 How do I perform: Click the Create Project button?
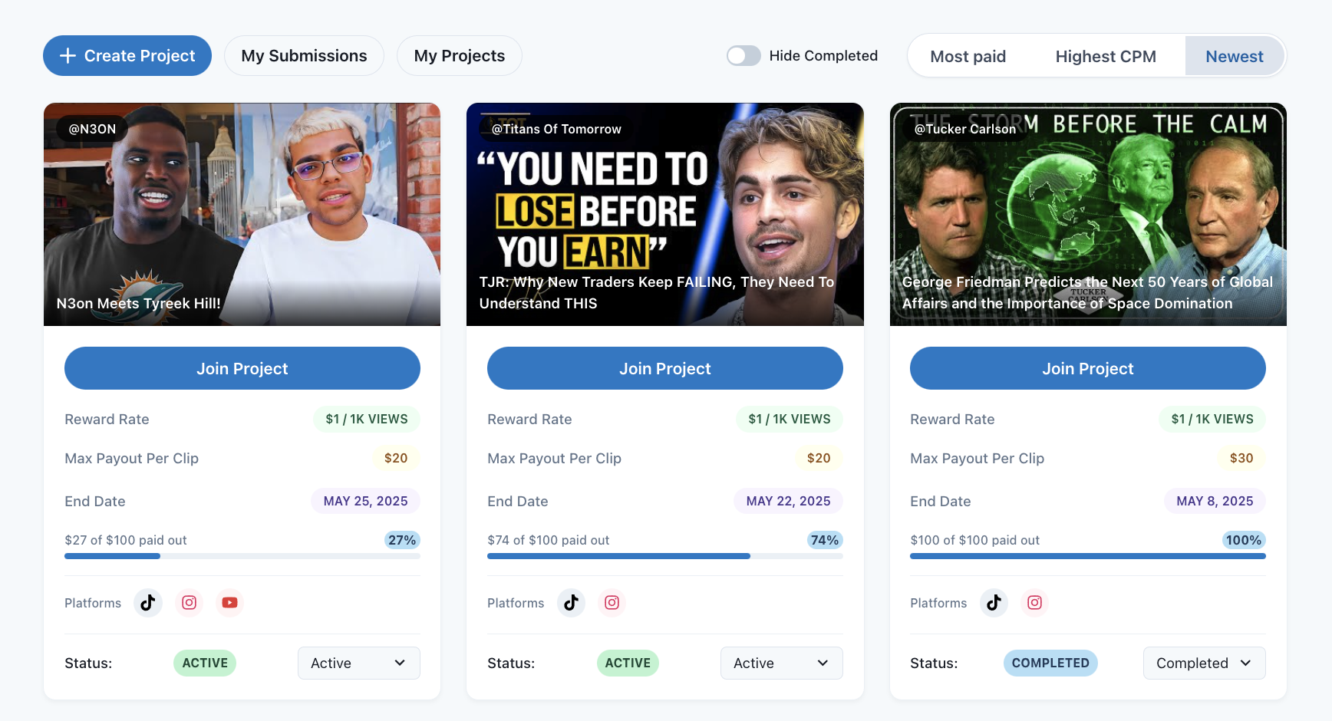(127, 56)
